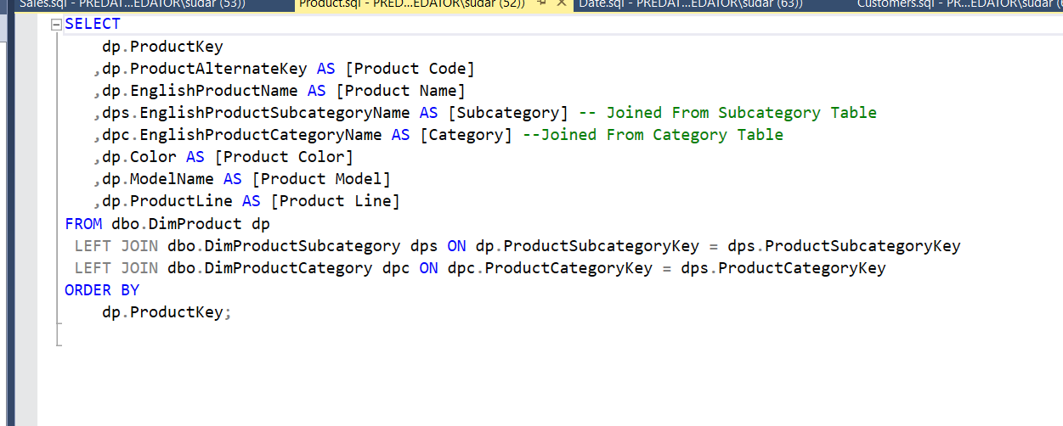Click the dbo.DimProductSubcategory table name
Screen dimensions: 1063x426
click(284, 246)
